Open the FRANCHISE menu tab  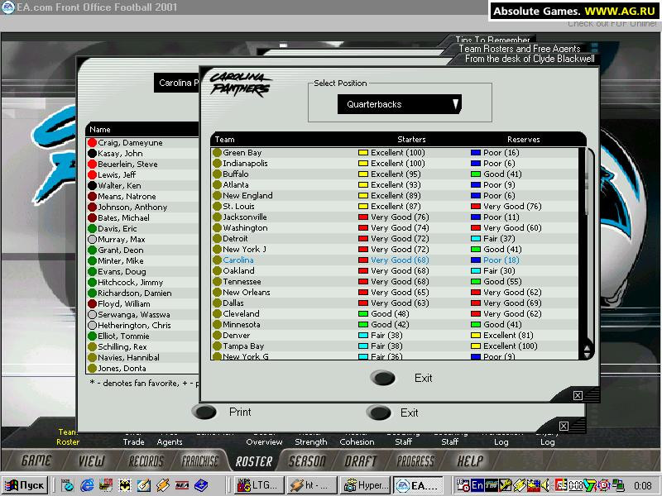199,460
